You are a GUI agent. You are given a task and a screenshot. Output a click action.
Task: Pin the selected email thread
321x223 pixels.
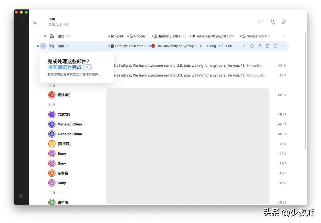click(260, 46)
